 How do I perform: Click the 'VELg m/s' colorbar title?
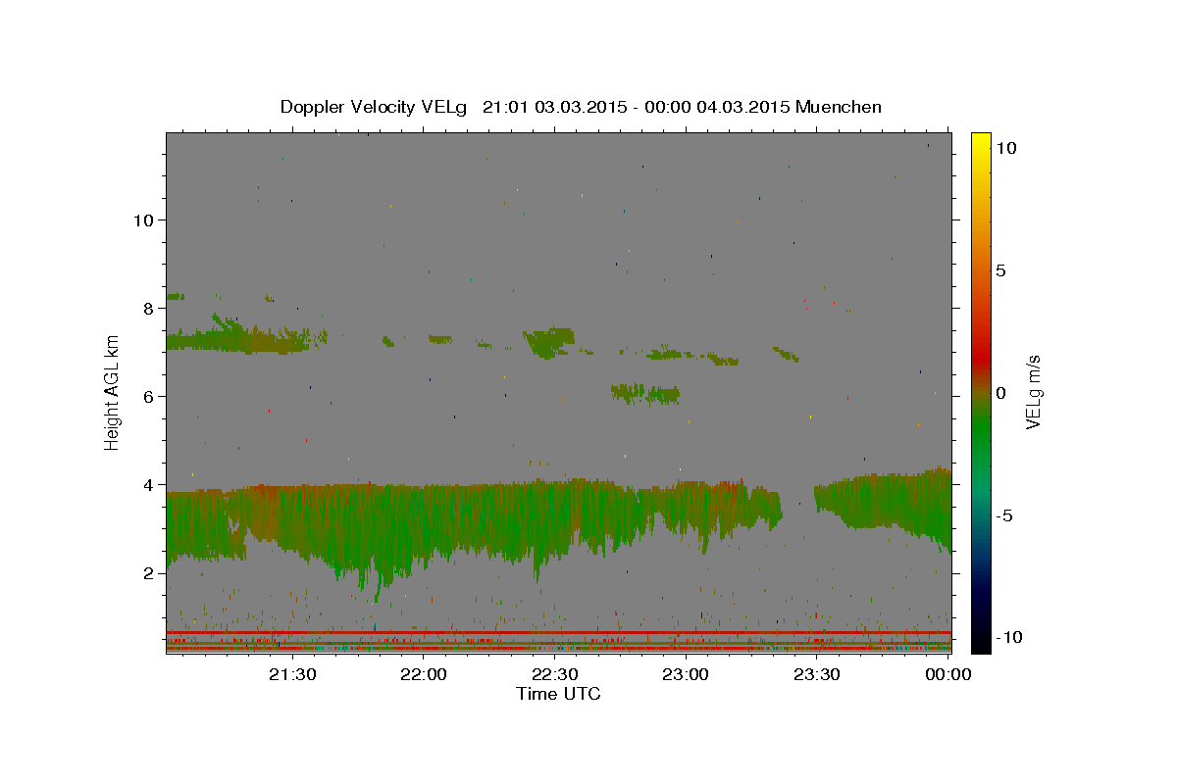tap(1034, 392)
